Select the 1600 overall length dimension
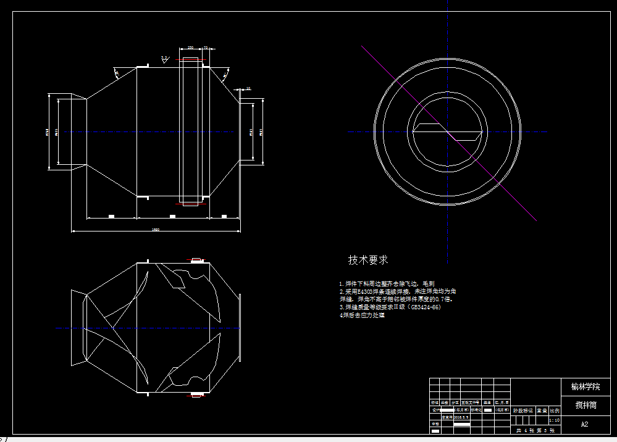617x442 pixels. click(156, 230)
